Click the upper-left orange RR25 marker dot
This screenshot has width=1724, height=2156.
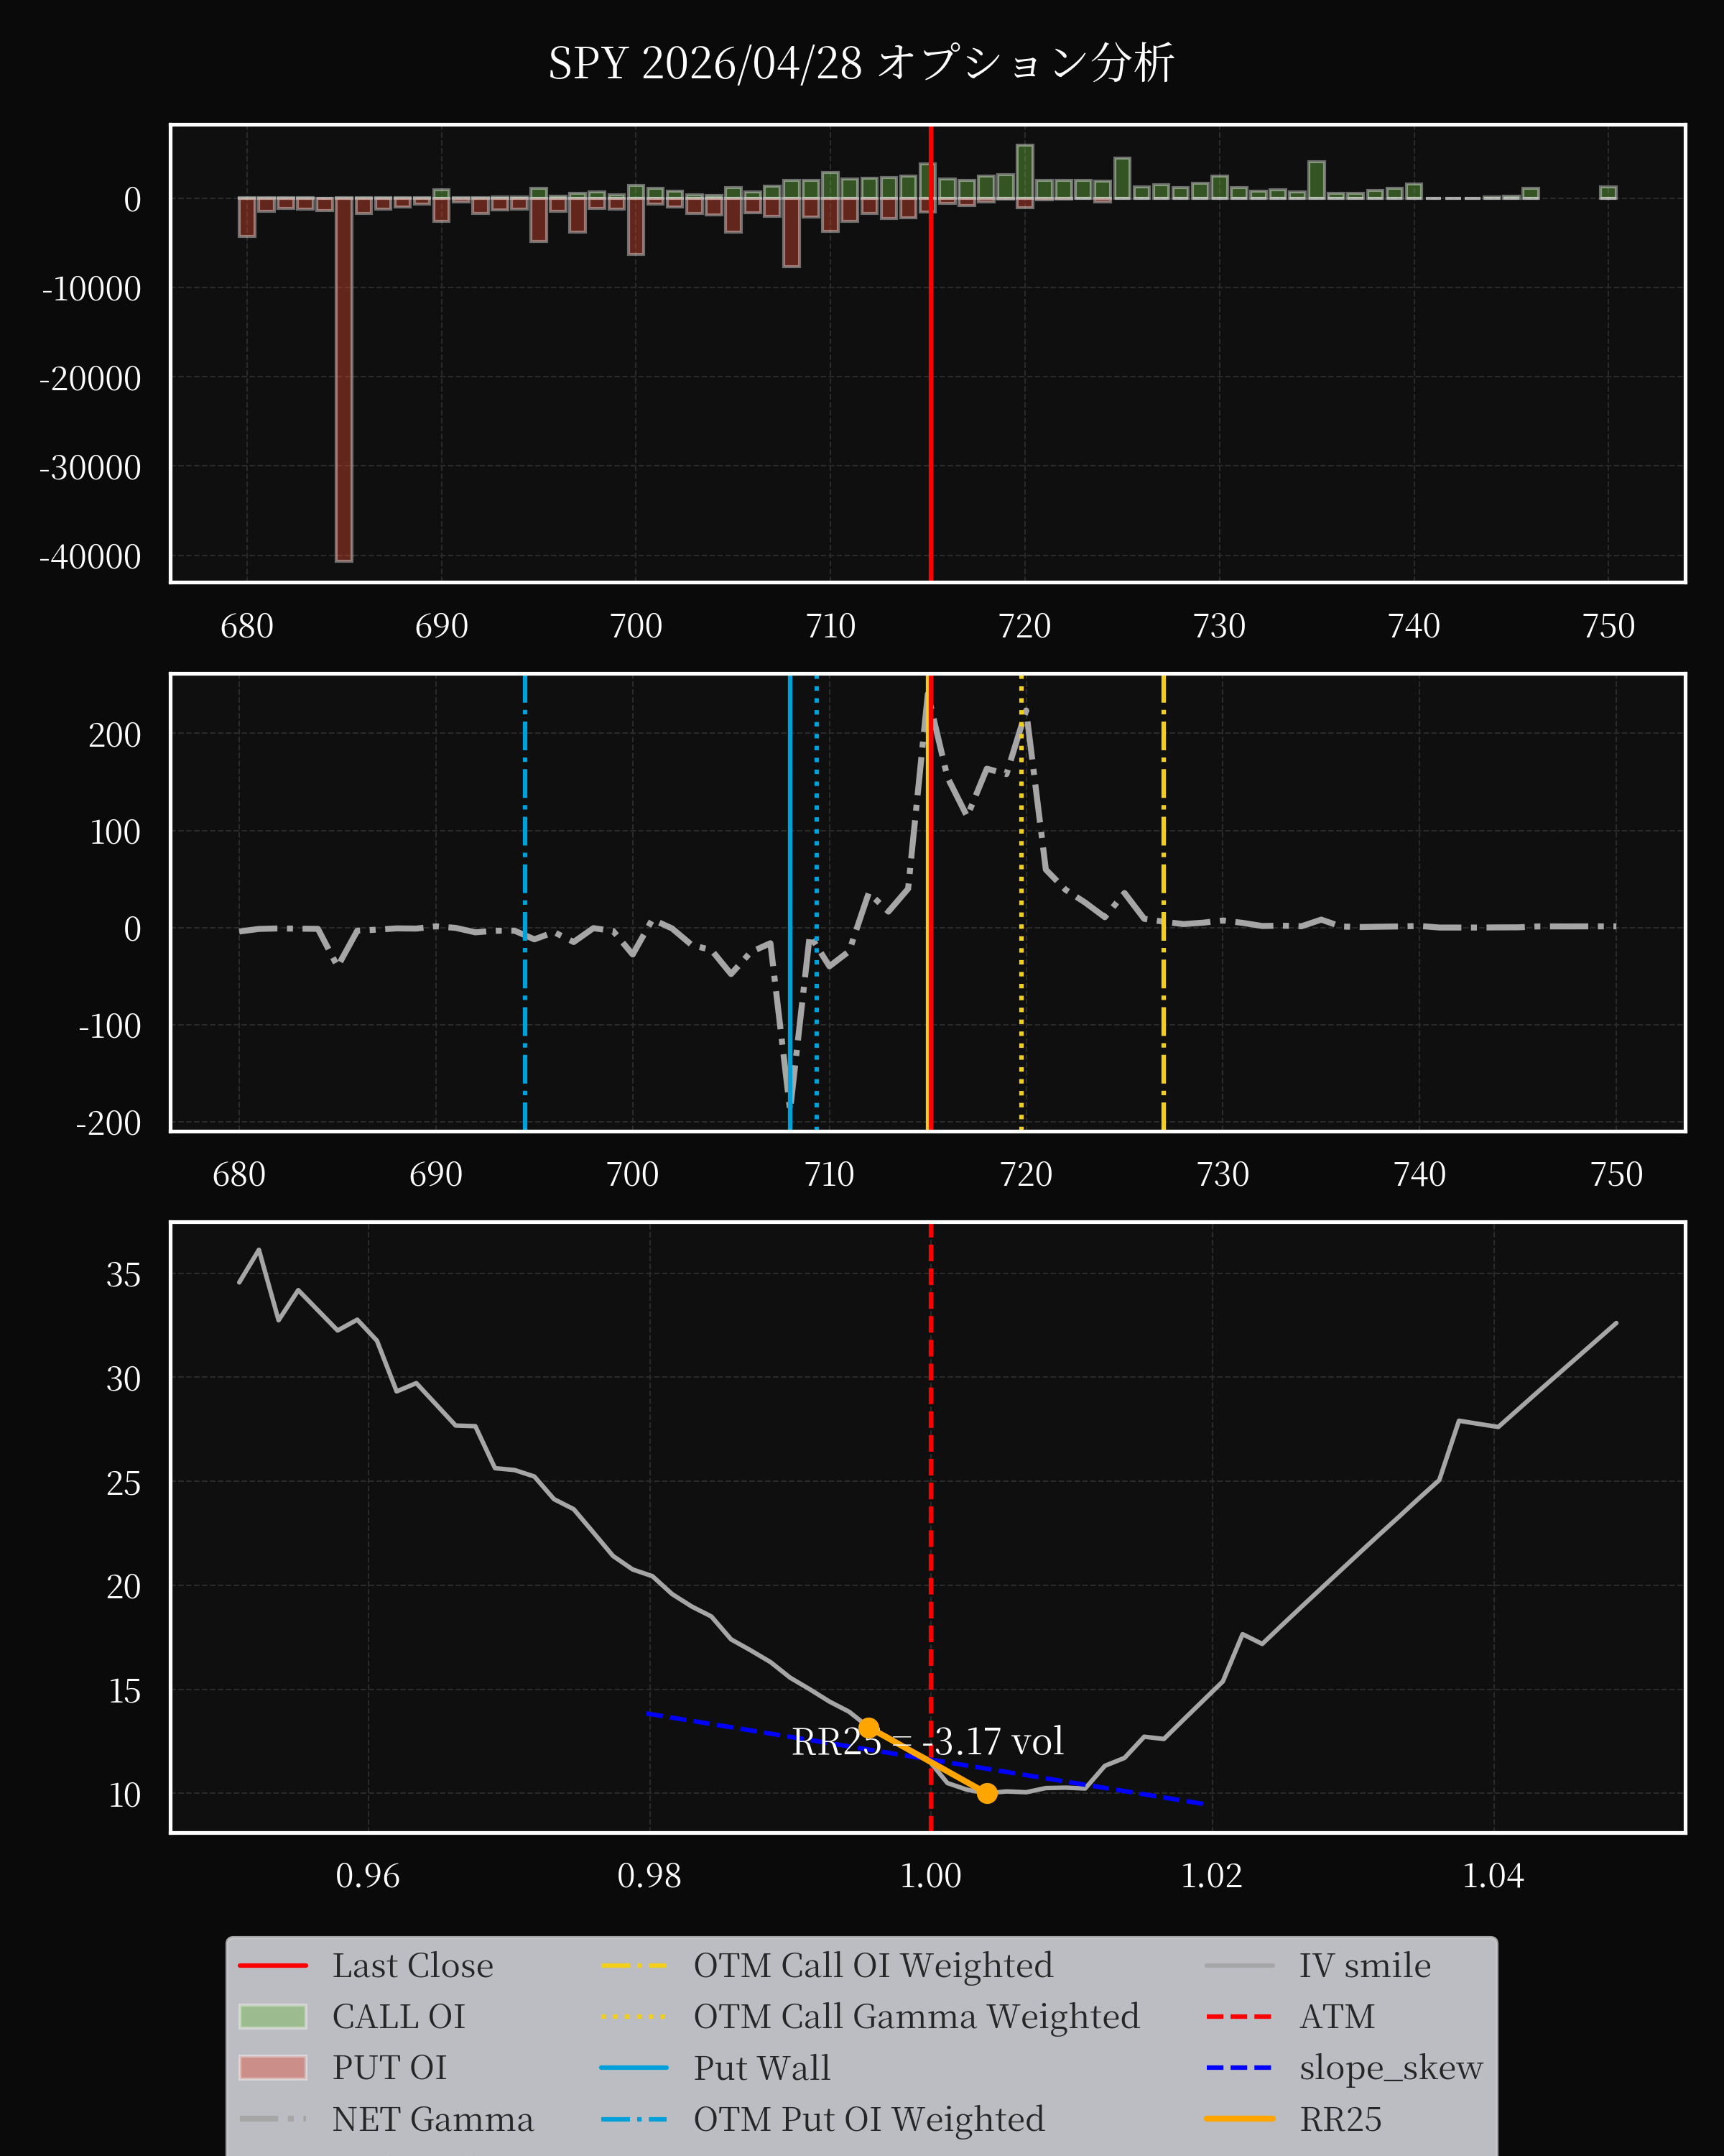[x=868, y=1727]
